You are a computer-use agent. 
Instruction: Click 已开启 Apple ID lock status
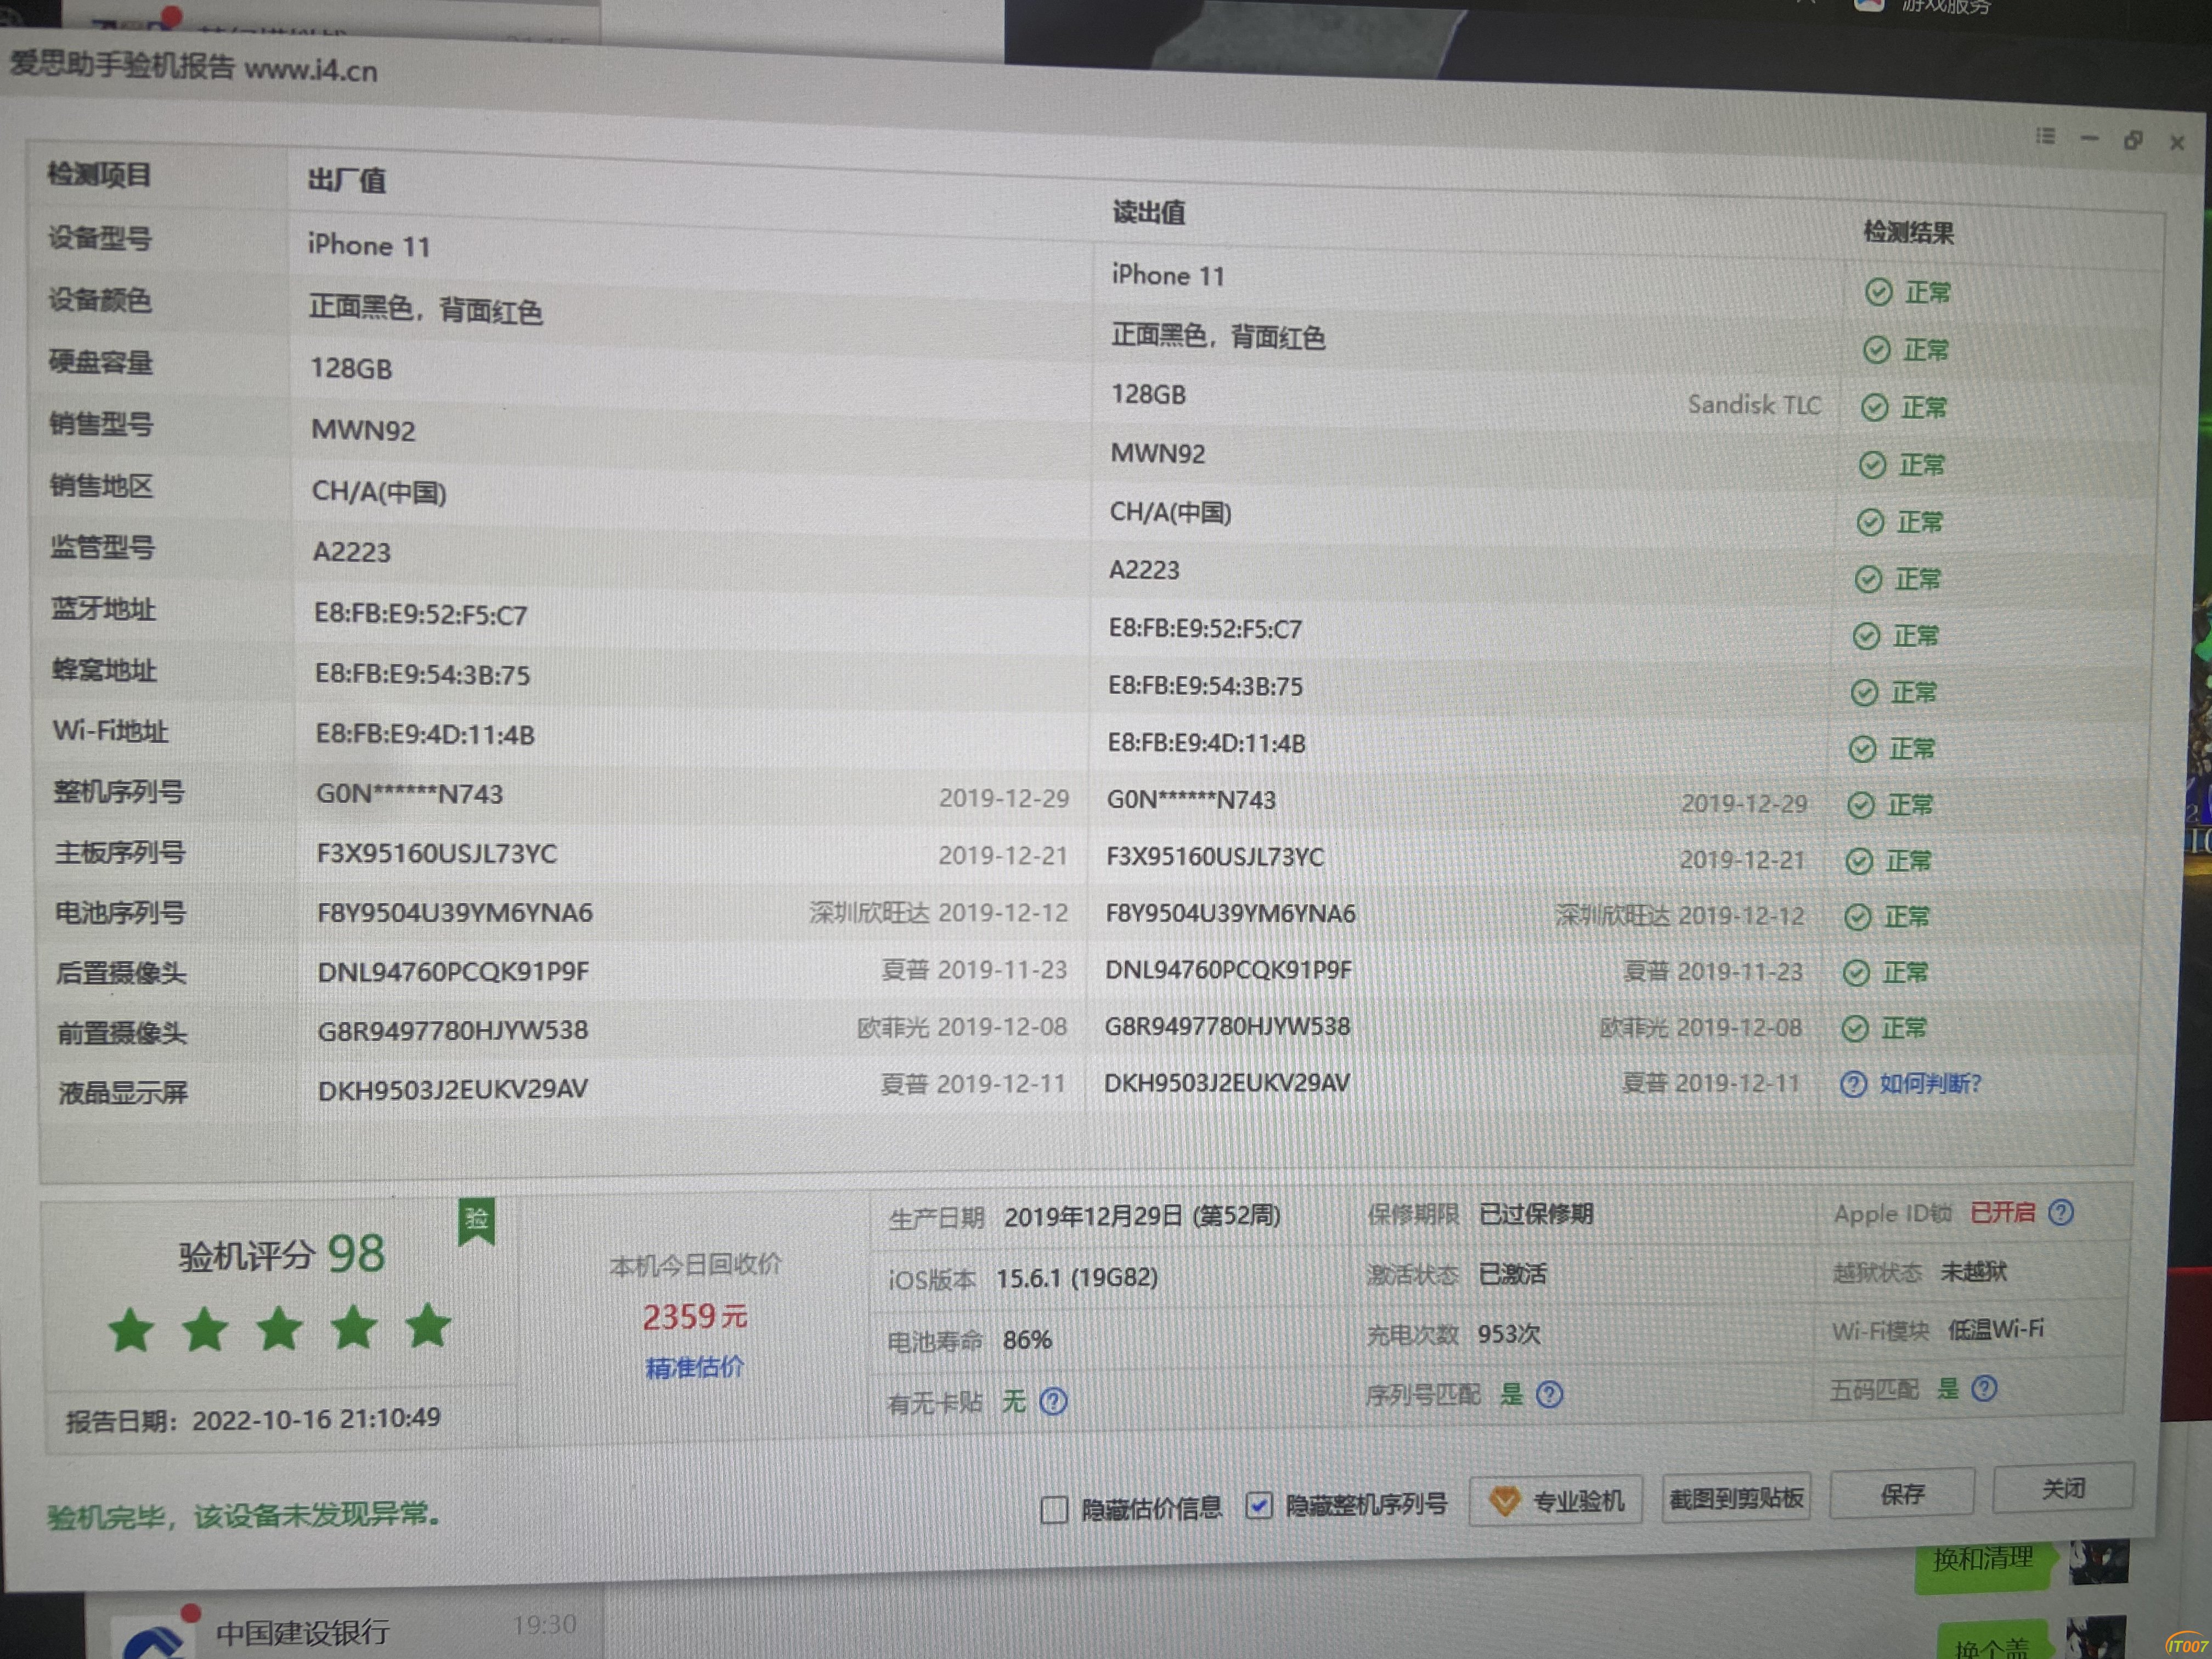[x=2002, y=1212]
